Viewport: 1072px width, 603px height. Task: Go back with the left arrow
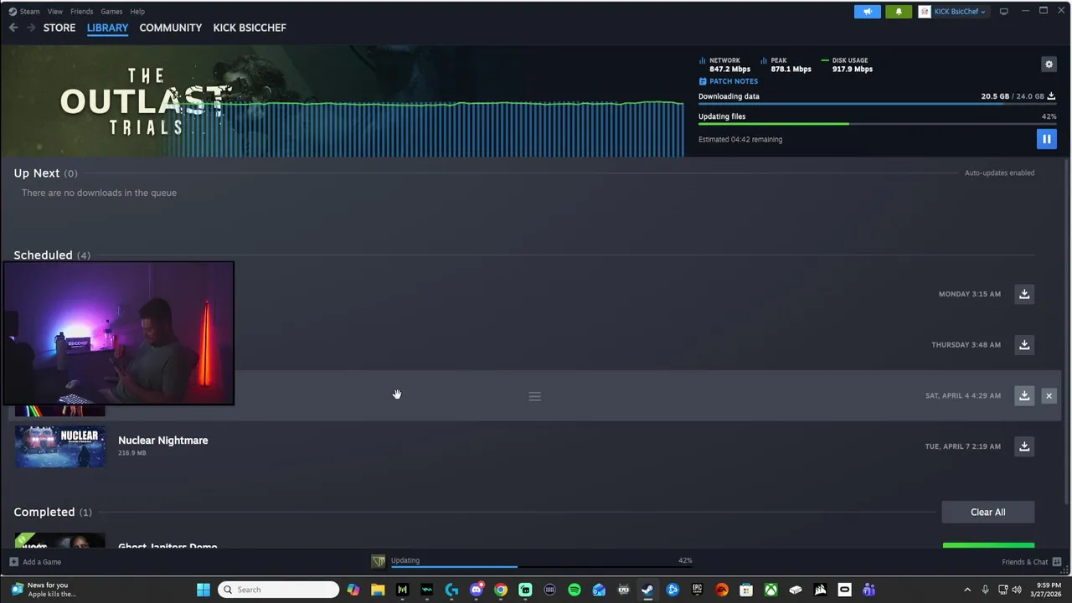pyautogui.click(x=13, y=28)
